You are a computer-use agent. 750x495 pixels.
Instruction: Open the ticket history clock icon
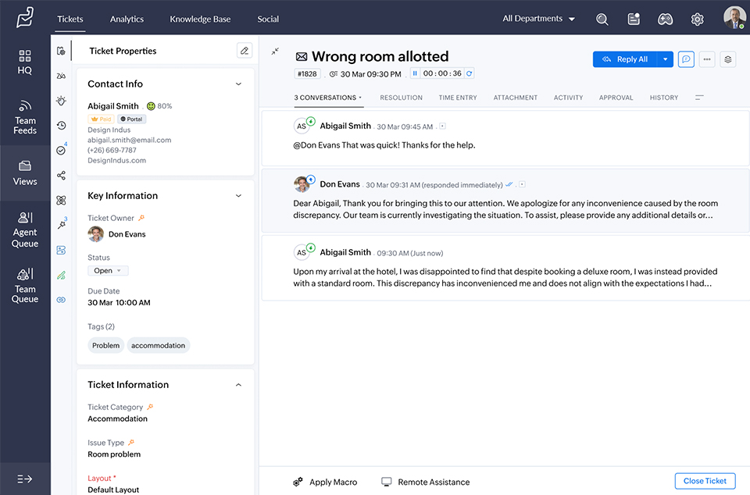point(61,126)
